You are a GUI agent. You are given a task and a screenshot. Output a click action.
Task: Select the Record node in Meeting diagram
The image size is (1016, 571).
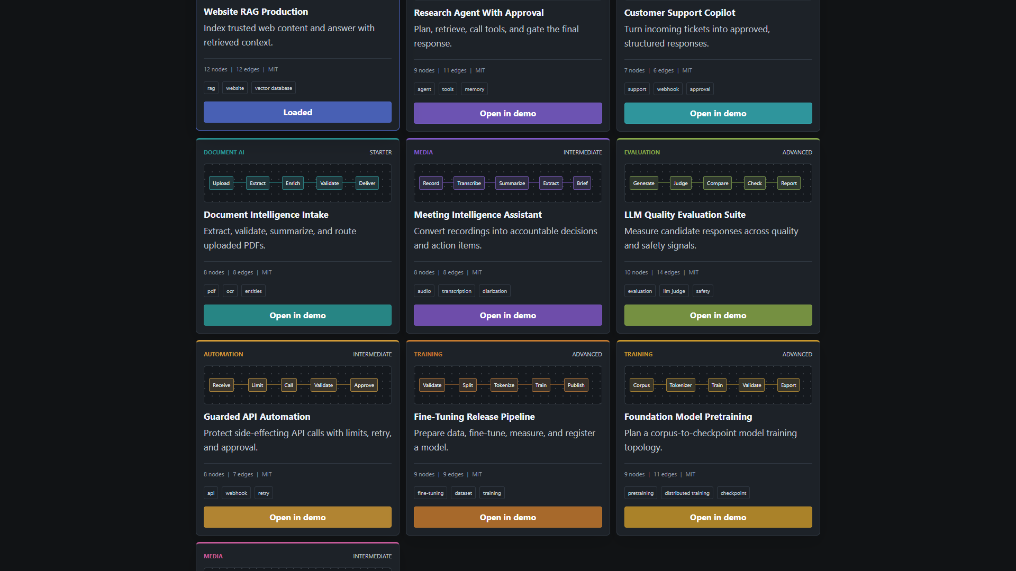click(431, 183)
